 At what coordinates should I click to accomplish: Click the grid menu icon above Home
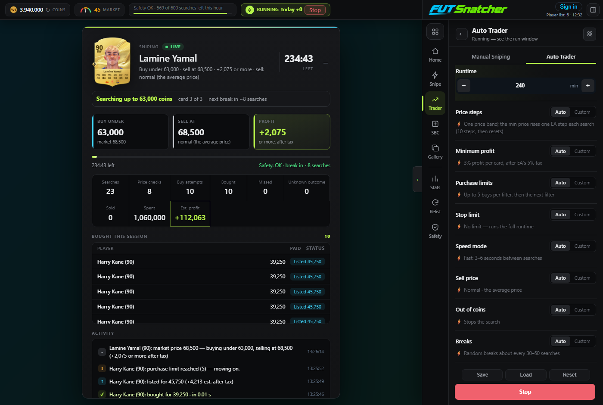click(x=435, y=31)
